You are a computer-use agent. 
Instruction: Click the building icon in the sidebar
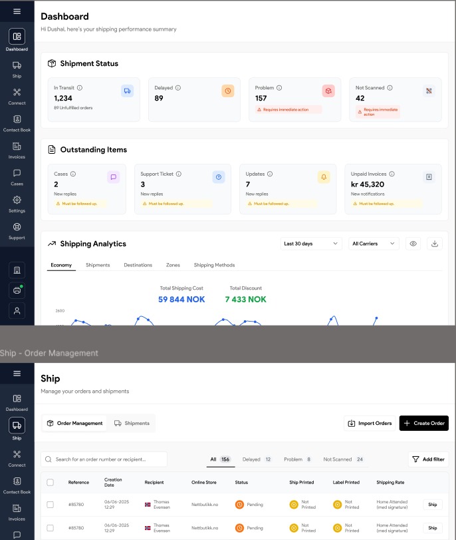click(17, 270)
